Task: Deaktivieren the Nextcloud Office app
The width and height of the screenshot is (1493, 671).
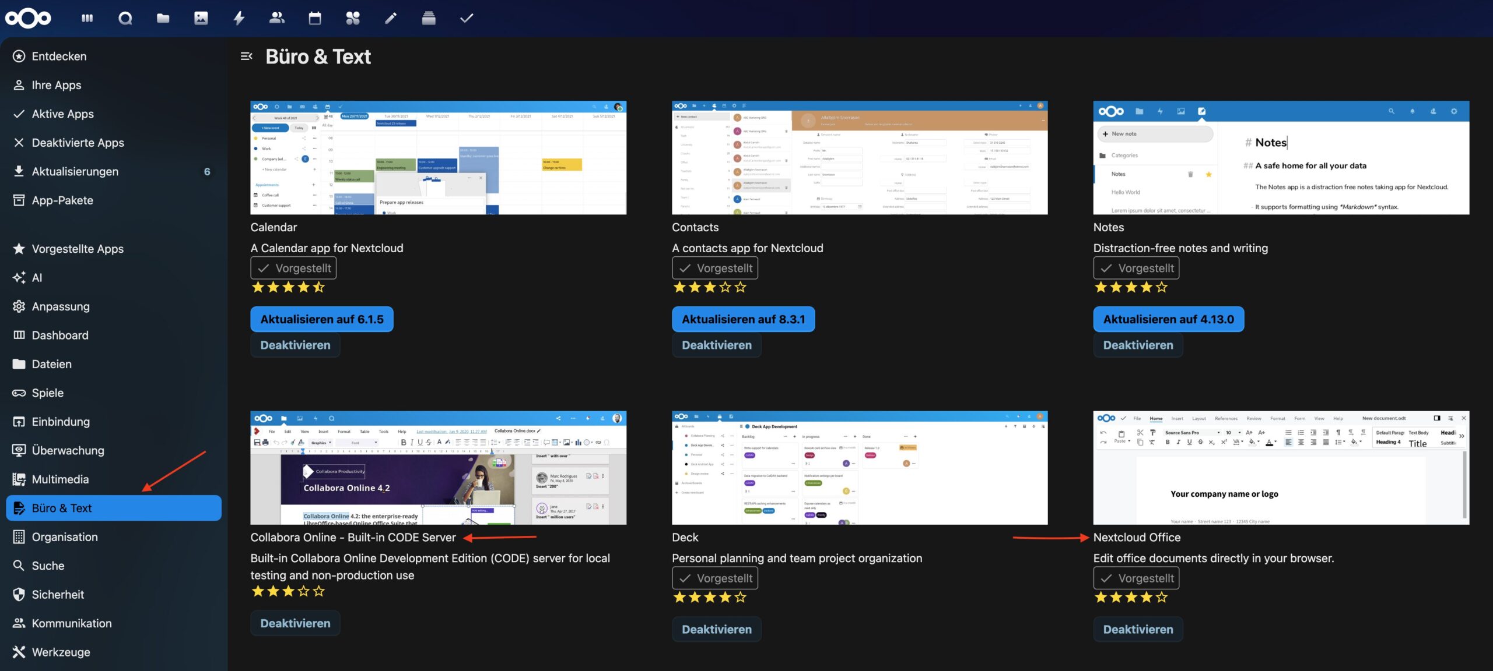Action: point(1138,629)
